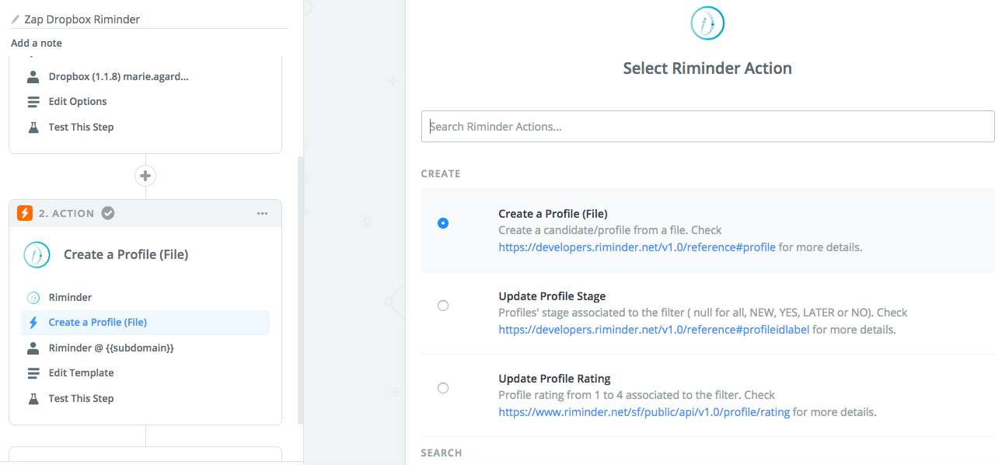Screen dimensions: 1002x465
Task: Click the Update Profile Rating title
Action: pos(554,379)
